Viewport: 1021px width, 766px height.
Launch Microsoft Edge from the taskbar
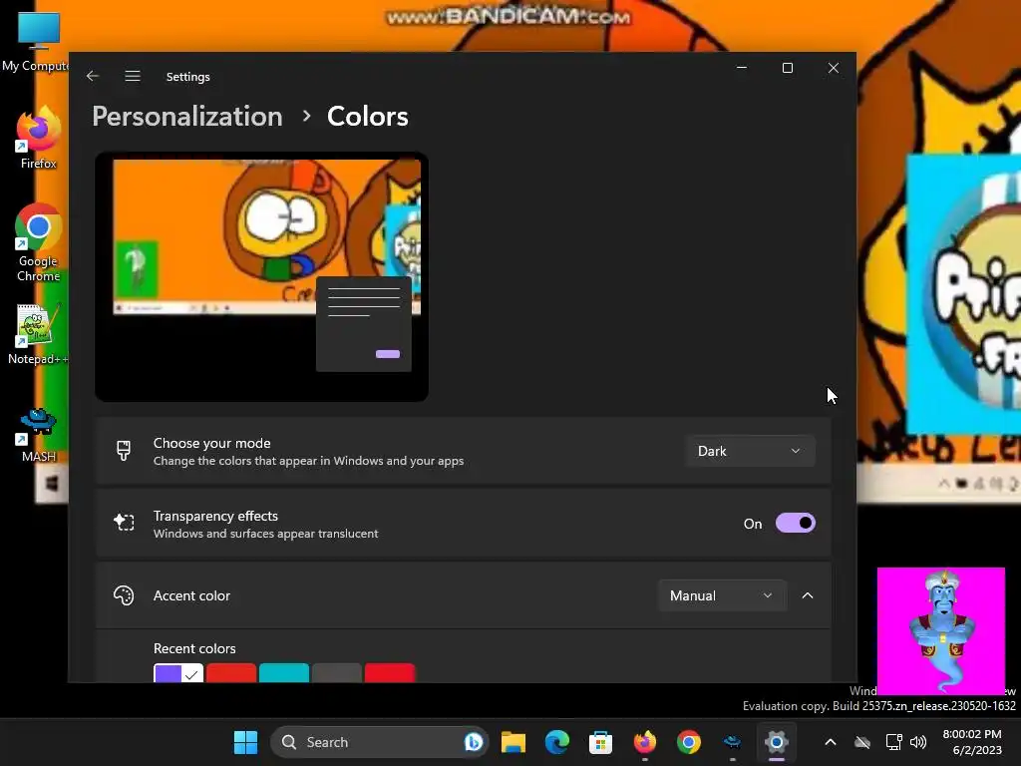556,742
